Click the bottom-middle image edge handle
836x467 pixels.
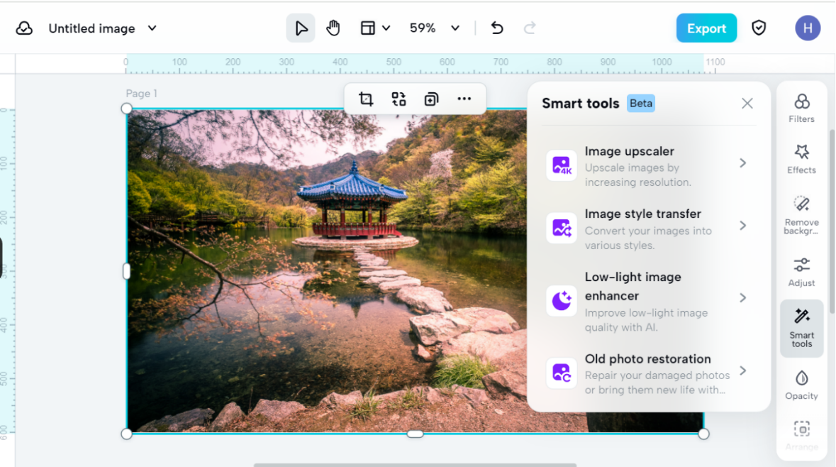(x=415, y=434)
